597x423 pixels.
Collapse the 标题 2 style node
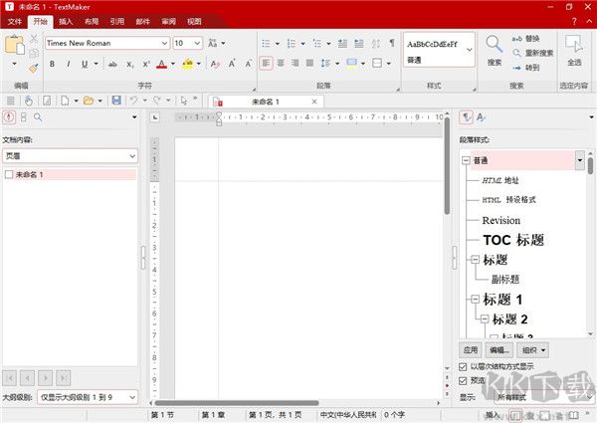point(484,319)
